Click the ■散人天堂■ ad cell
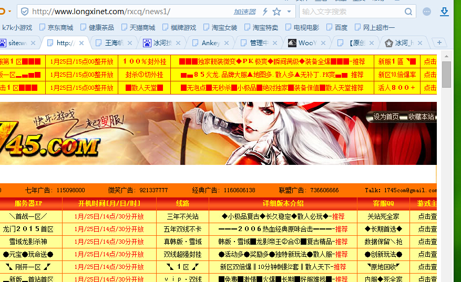Screen dimensions: 461x282 [145, 88]
